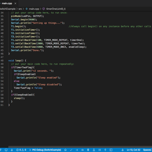This screenshot has height=152, width=152.
Task: Click the Spaces indentation setting
Action: (147, 150)
